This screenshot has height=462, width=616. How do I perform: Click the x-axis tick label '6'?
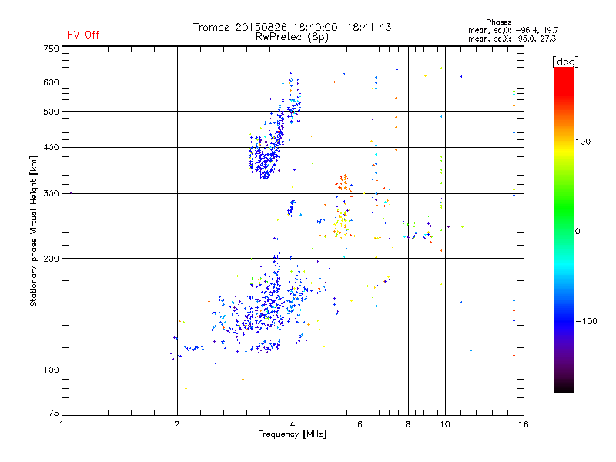360,424
